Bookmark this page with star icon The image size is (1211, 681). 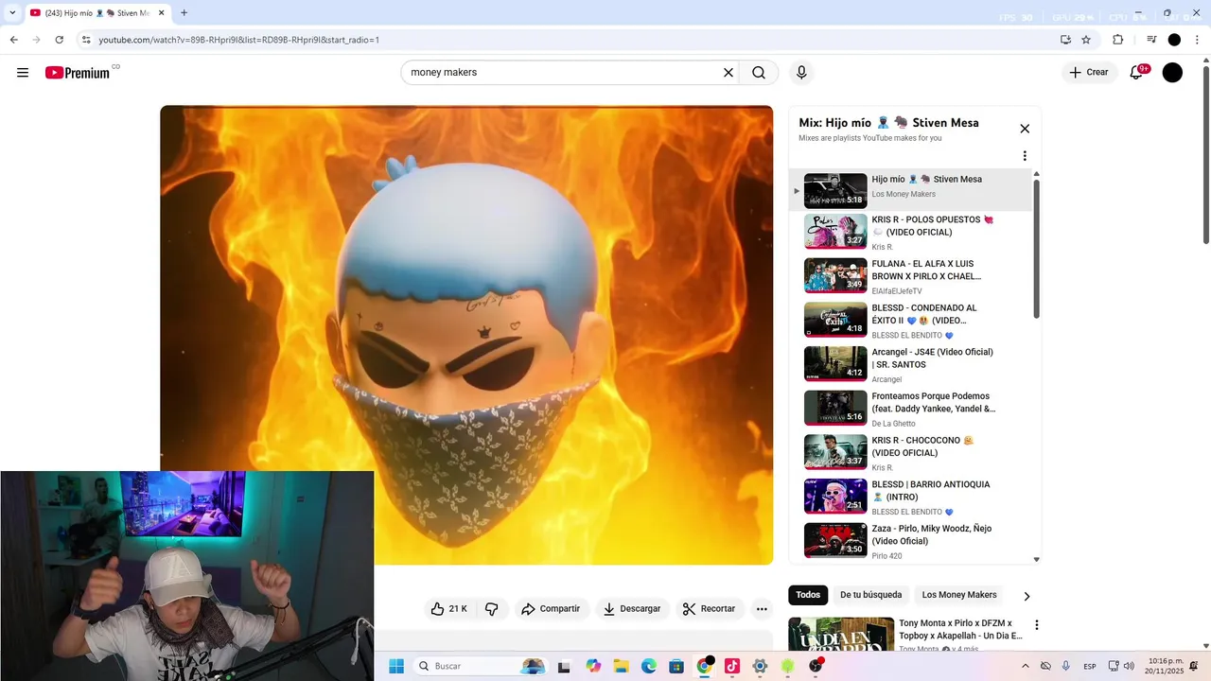click(x=1086, y=40)
